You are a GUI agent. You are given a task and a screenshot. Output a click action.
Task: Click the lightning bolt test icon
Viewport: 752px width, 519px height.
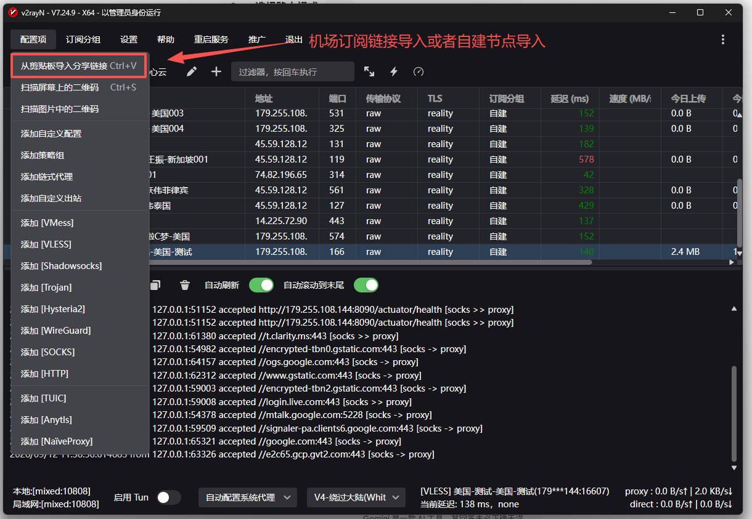tap(394, 71)
